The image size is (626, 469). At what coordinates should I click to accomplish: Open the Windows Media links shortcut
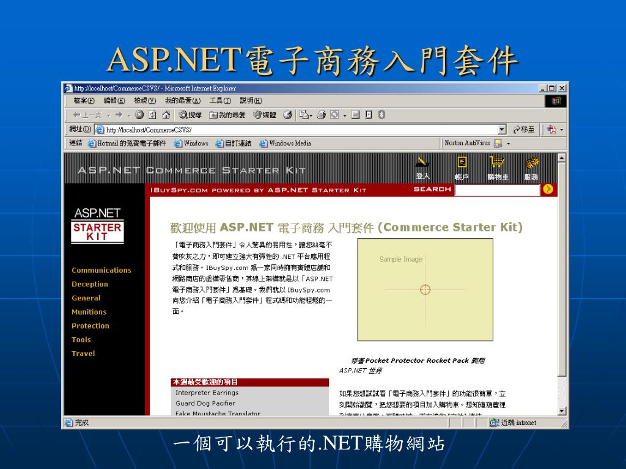pyautogui.click(x=285, y=143)
